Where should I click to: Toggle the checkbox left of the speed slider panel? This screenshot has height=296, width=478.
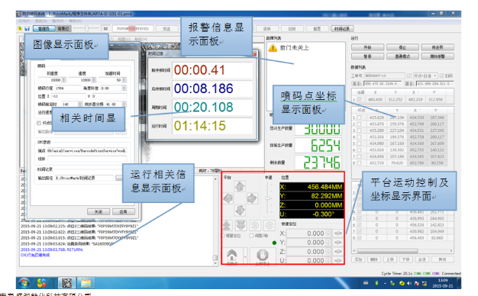tap(251, 236)
